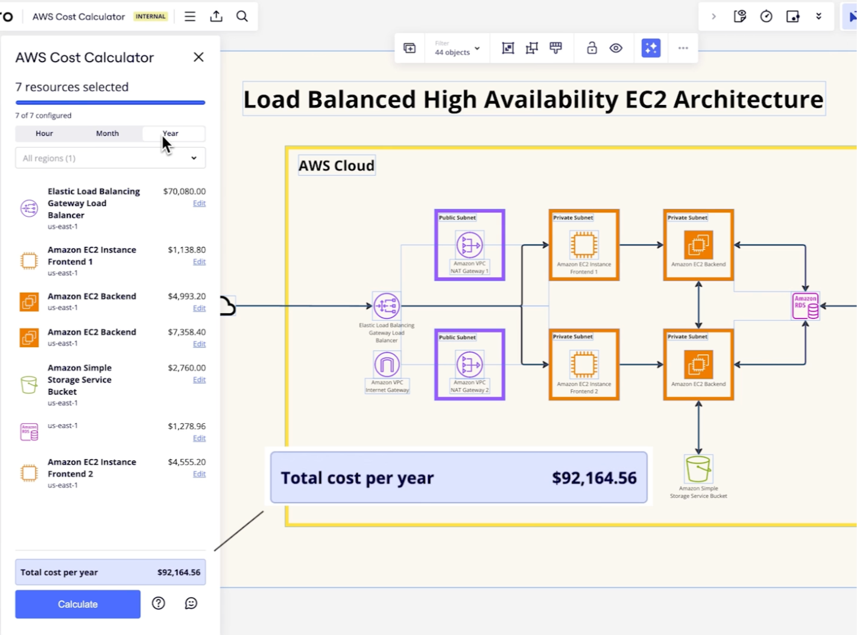This screenshot has width=857, height=635.
Task: Open the 44 objects filter dropdown
Action: 457,48
